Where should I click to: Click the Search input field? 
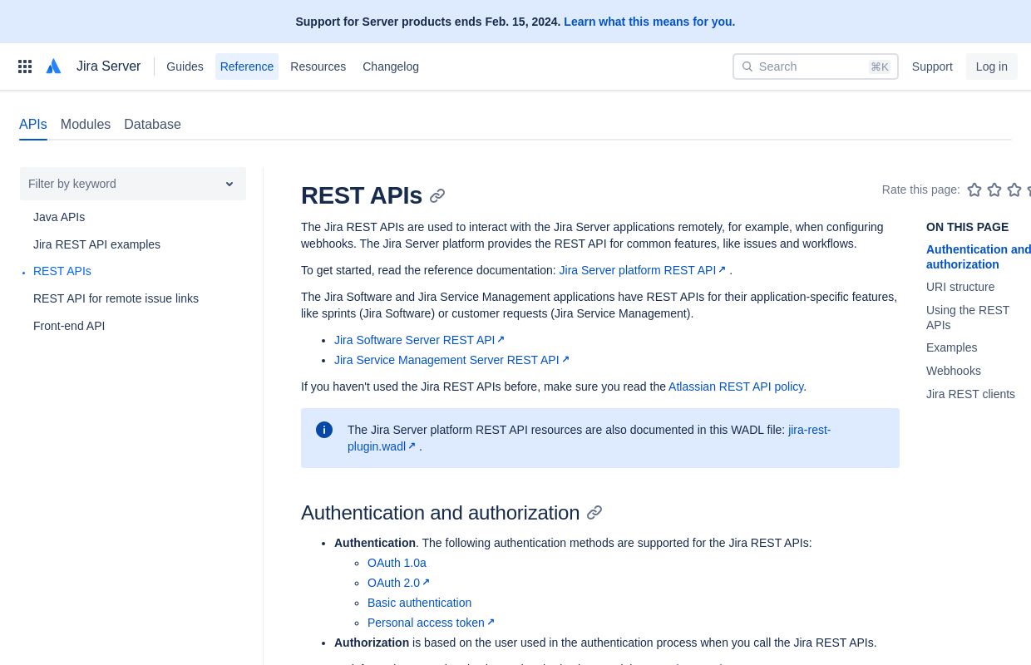(816, 66)
